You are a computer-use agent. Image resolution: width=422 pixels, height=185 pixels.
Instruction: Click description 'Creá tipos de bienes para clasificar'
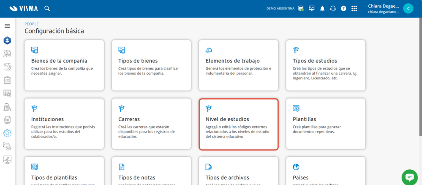point(149,71)
